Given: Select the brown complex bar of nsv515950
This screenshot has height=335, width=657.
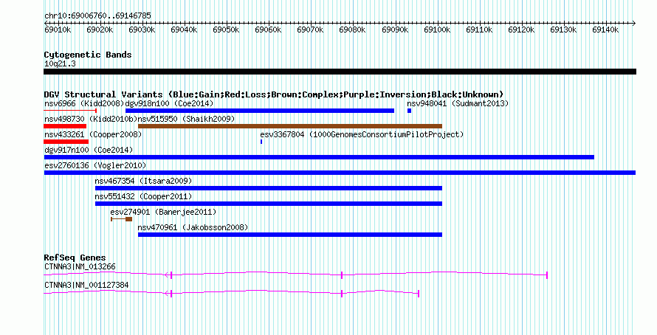Looking at the screenshot, I should tap(290, 126).
